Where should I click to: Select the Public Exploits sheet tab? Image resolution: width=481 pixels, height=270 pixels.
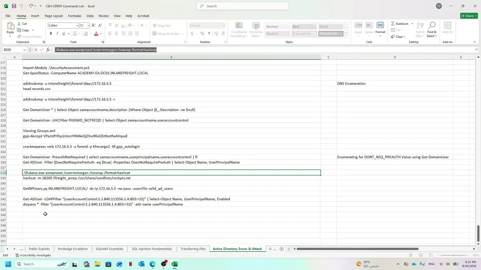pos(39,249)
